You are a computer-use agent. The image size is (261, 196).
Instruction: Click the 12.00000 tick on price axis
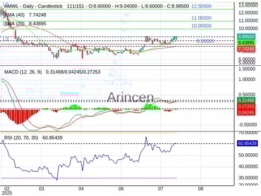tap(248, 13)
